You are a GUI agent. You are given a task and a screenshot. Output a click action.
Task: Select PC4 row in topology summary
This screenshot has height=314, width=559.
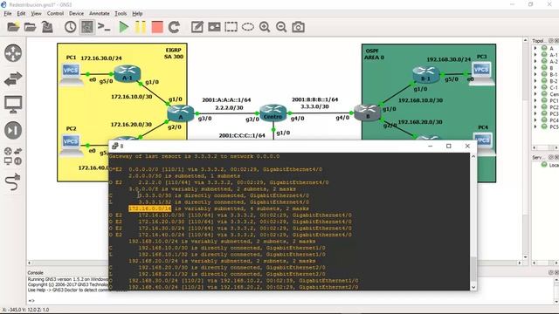pyautogui.click(x=545, y=120)
